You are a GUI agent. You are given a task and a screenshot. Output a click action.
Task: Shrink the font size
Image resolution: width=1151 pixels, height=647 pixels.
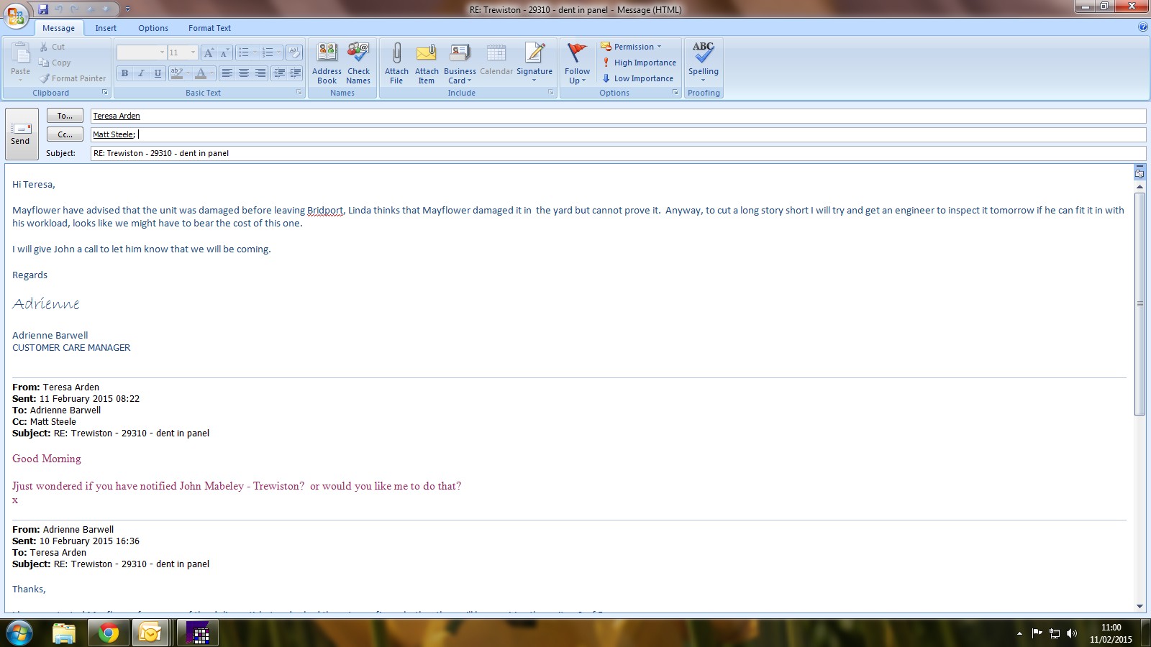coord(224,52)
